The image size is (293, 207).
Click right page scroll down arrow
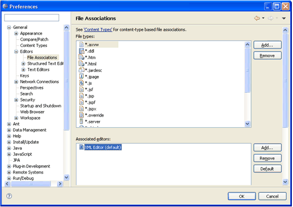[x=285, y=182]
